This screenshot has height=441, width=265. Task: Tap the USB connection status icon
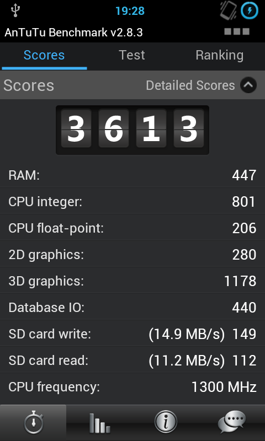(x=15, y=10)
